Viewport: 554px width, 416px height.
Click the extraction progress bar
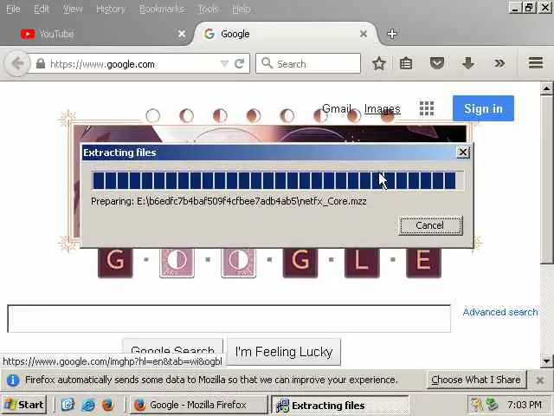(x=277, y=180)
